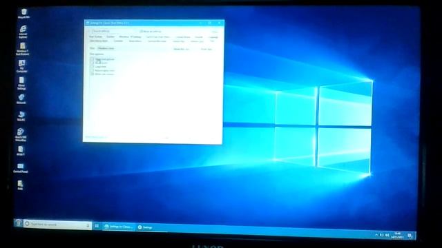Screen dimensions: 442x248
Task: Open the Controls tab
Action: (118, 41)
